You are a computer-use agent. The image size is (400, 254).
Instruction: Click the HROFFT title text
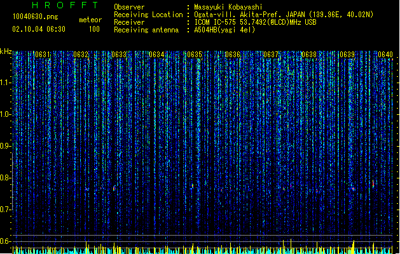click(66, 5)
